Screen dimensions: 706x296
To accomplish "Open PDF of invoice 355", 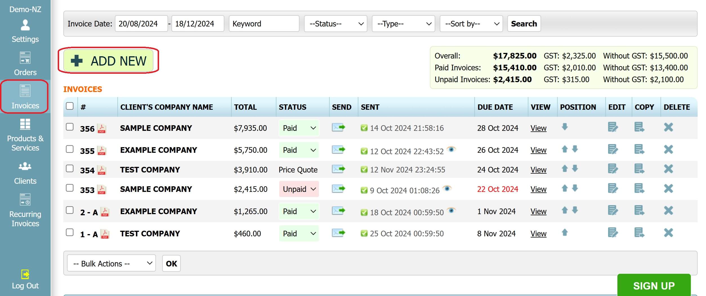I will [x=101, y=150].
